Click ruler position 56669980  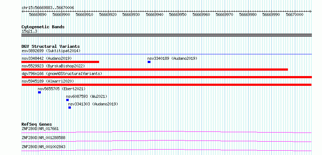point(248,14)
